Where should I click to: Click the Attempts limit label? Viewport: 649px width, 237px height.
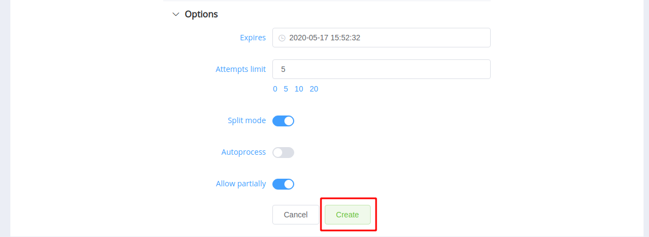241,69
